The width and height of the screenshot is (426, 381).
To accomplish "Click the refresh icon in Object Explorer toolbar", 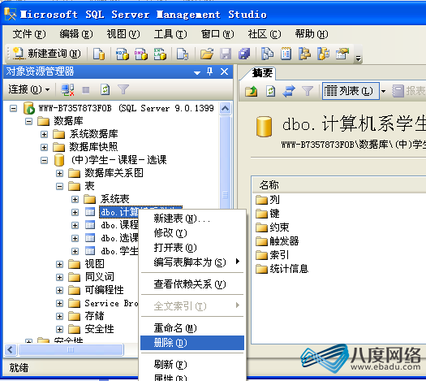I will (x=105, y=89).
